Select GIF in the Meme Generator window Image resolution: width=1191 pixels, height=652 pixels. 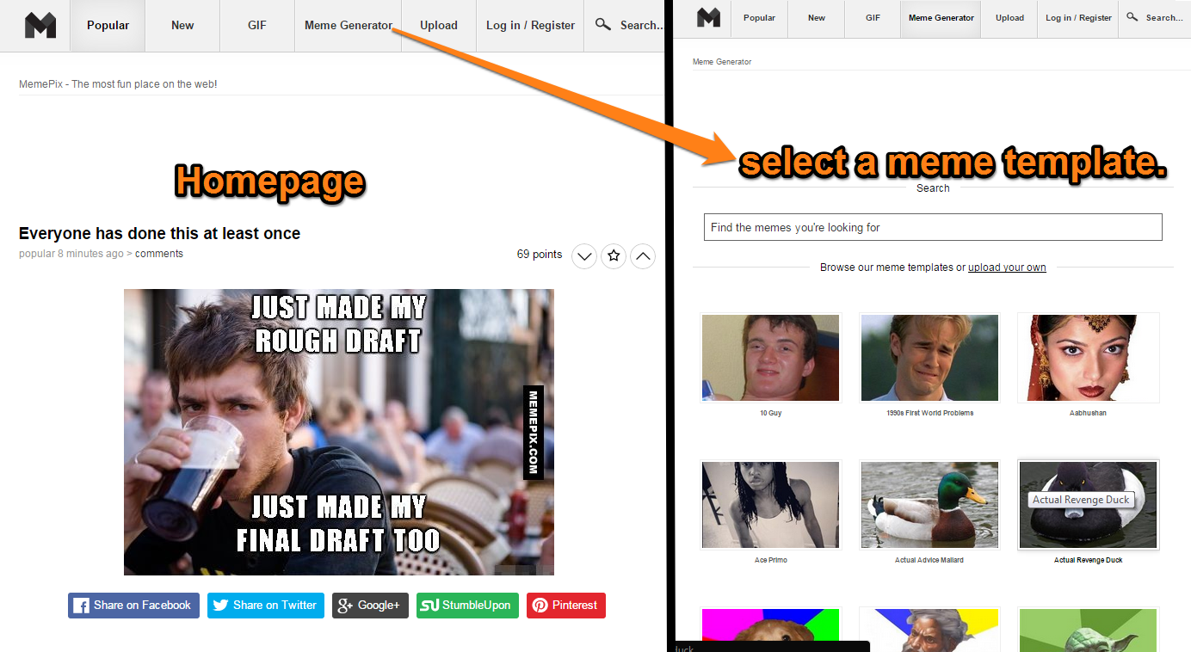(873, 18)
